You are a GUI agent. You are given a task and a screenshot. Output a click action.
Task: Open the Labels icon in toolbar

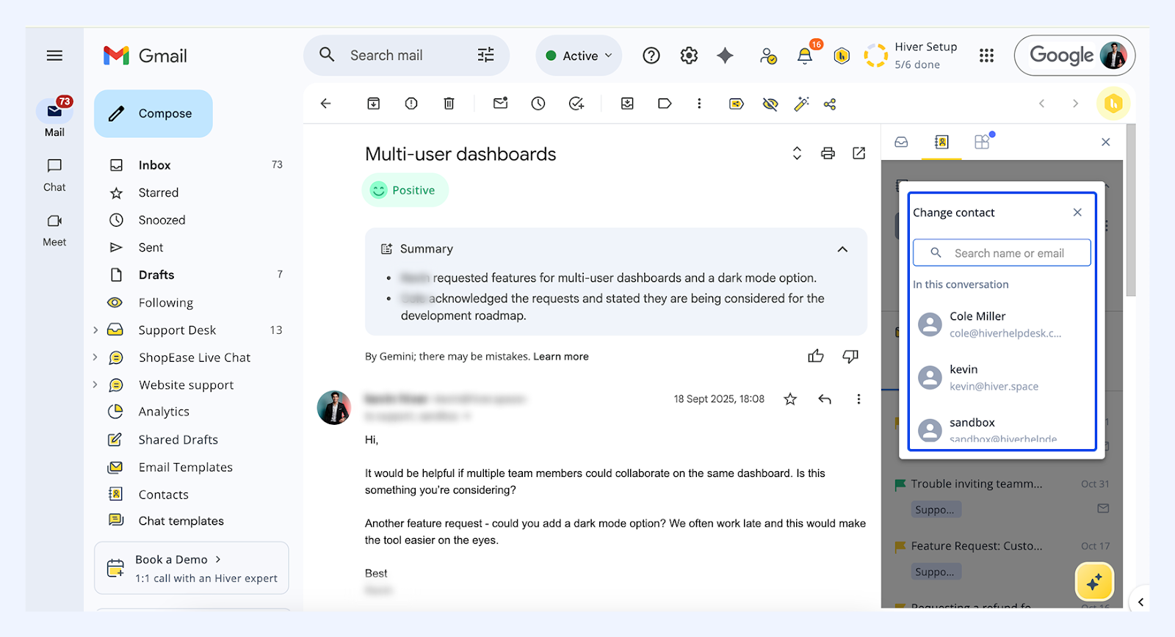click(x=665, y=103)
